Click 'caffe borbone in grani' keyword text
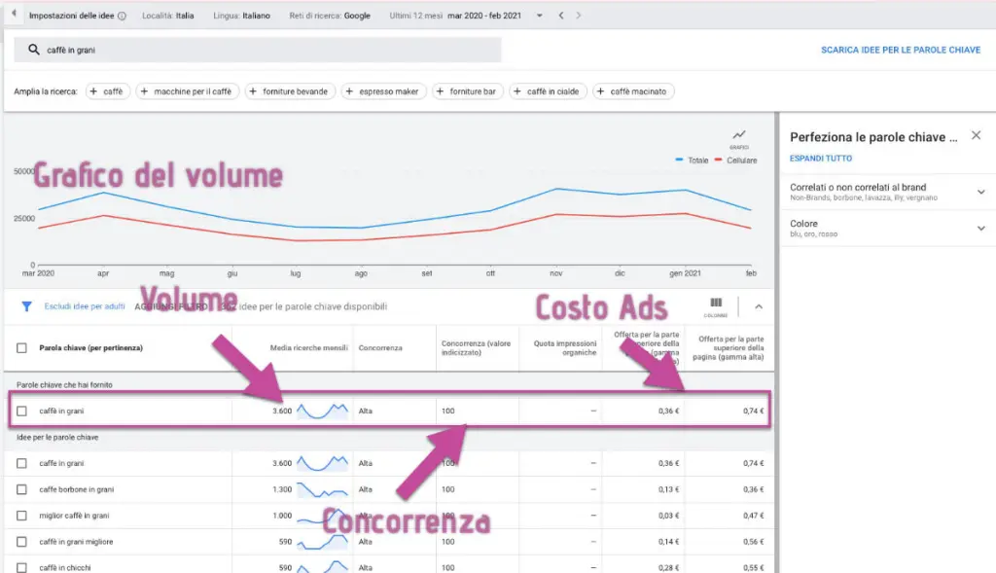Screen dimensions: 996x573 click(x=76, y=489)
